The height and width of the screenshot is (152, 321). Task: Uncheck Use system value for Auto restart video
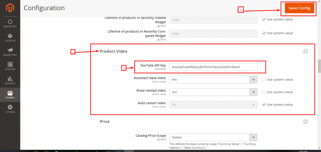pyautogui.click(x=264, y=104)
